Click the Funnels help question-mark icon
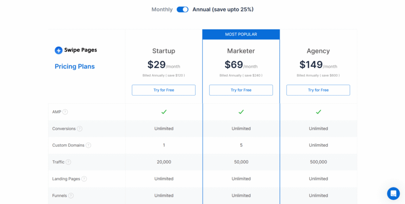This screenshot has width=405, height=204. tap(71, 195)
